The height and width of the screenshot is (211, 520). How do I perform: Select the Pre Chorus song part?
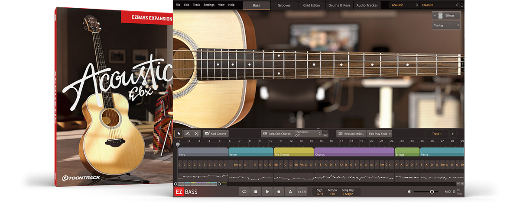pos(293,152)
